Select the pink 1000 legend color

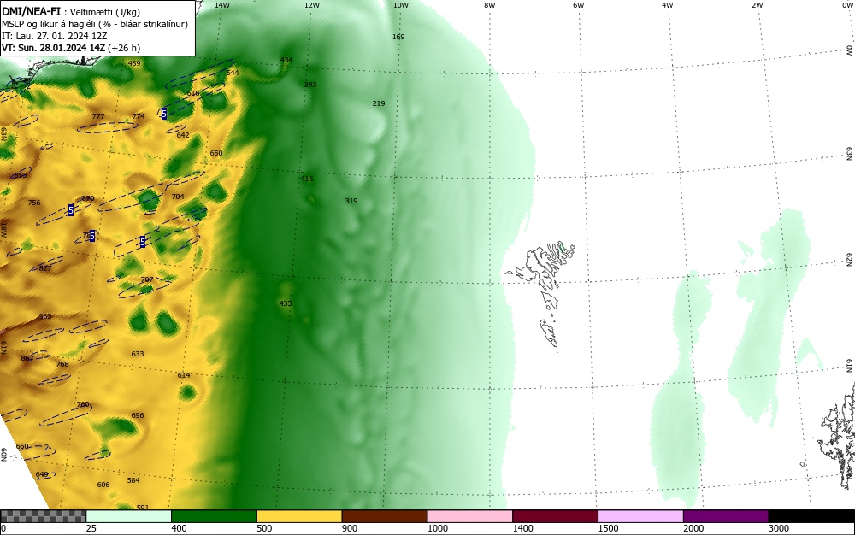click(470, 516)
